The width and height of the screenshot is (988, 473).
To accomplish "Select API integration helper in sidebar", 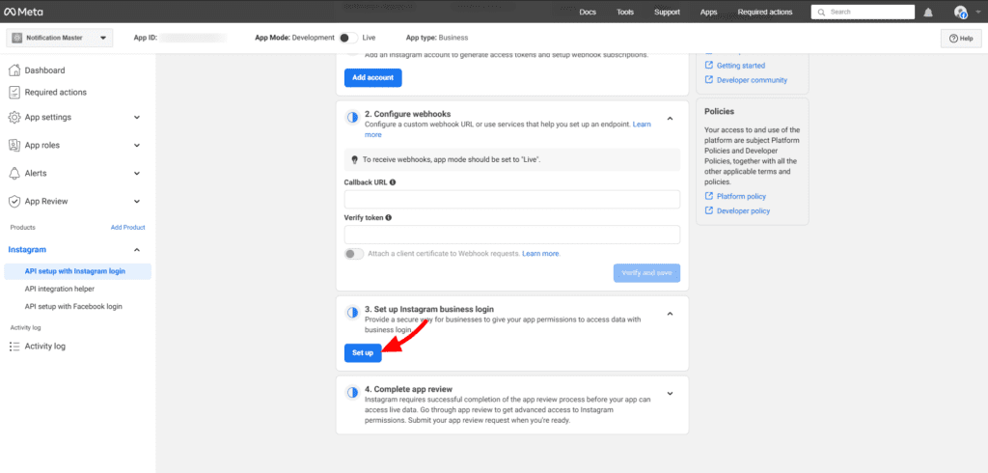I will pyautogui.click(x=60, y=289).
